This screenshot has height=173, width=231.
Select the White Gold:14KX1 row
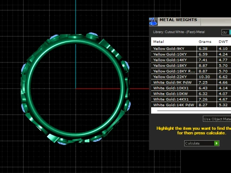pos(191,99)
